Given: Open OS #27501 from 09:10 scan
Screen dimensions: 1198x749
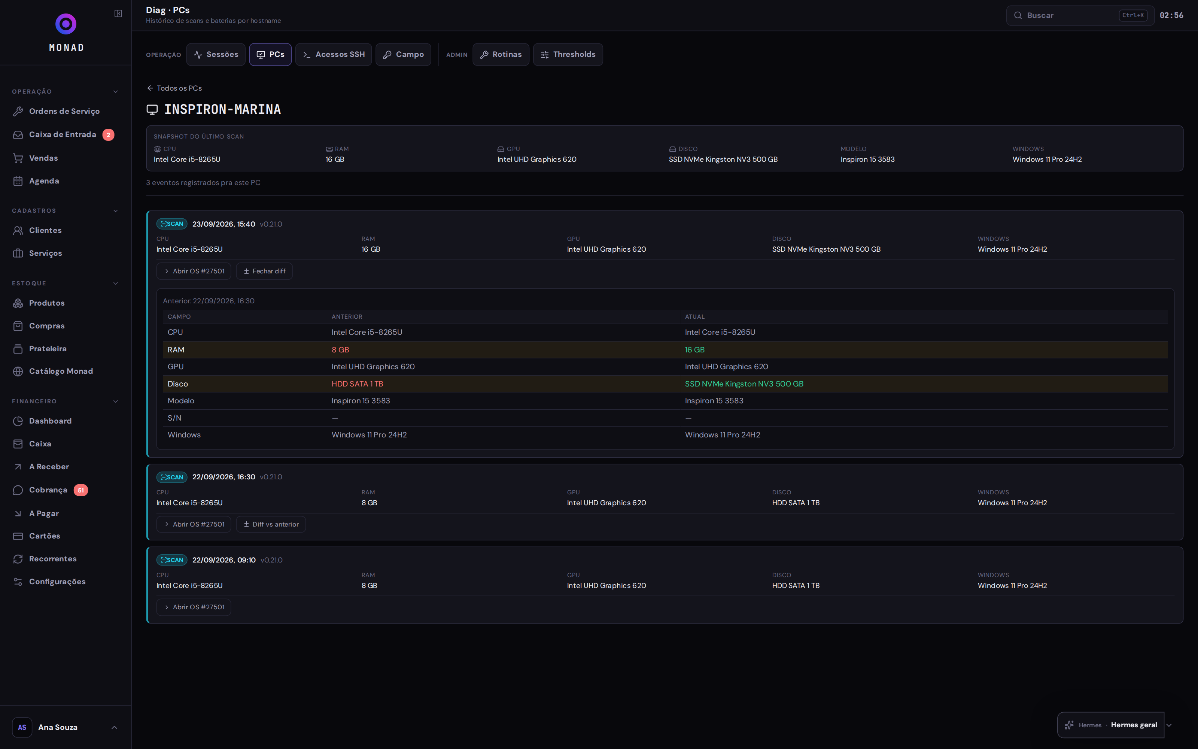Looking at the screenshot, I should coord(194,607).
